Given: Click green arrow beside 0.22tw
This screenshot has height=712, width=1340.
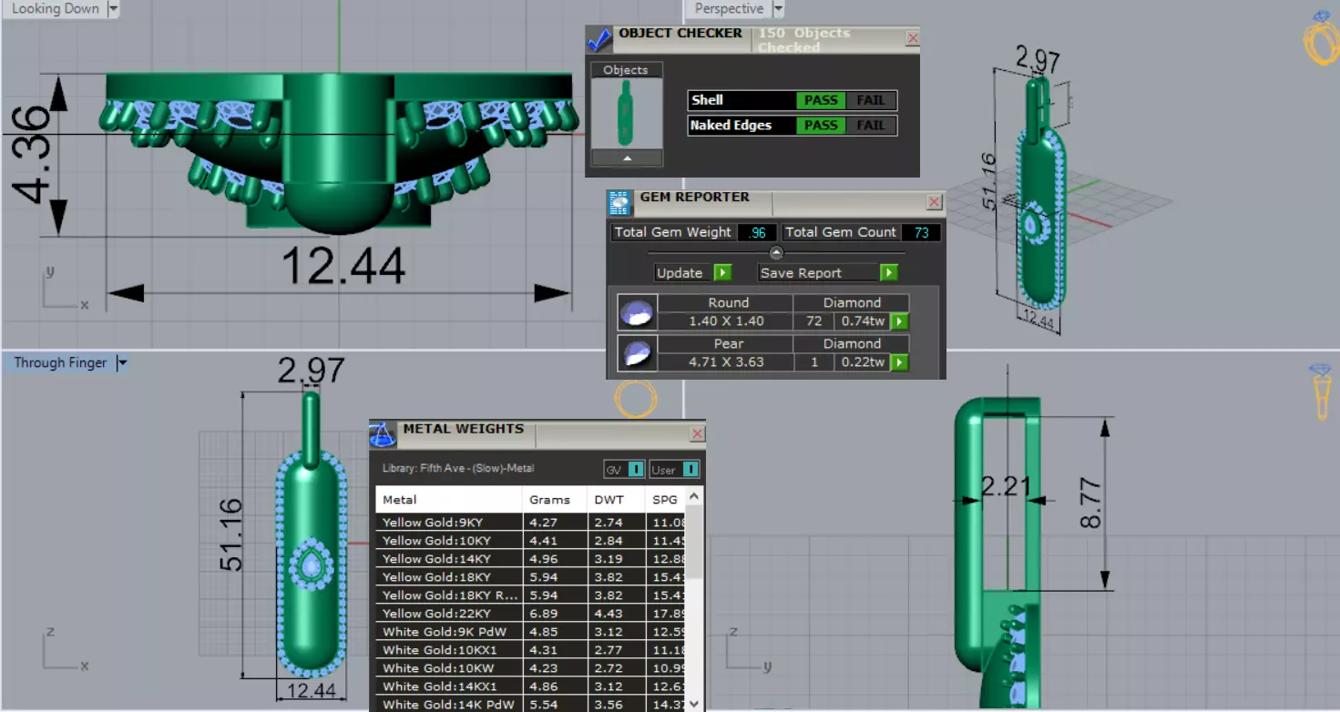Looking at the screenshot, I should (x=899, y=362).
